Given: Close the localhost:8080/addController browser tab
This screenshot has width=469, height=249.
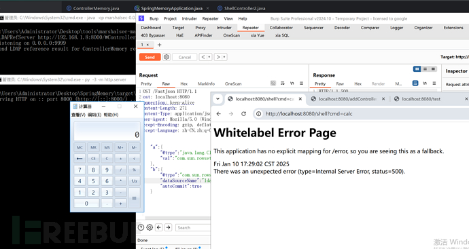Looking at the screenshot, I should pyautogui.click(x=383, y=99).
